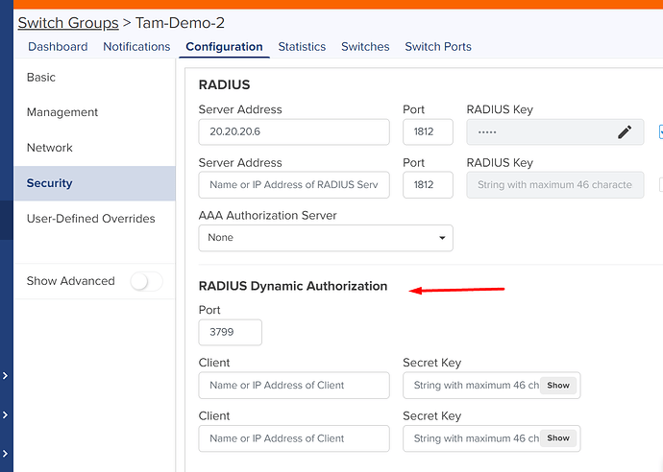
Task: Click the Dynamic Authorization Port field
Action: pyautogui.click(x=230, y=333)
